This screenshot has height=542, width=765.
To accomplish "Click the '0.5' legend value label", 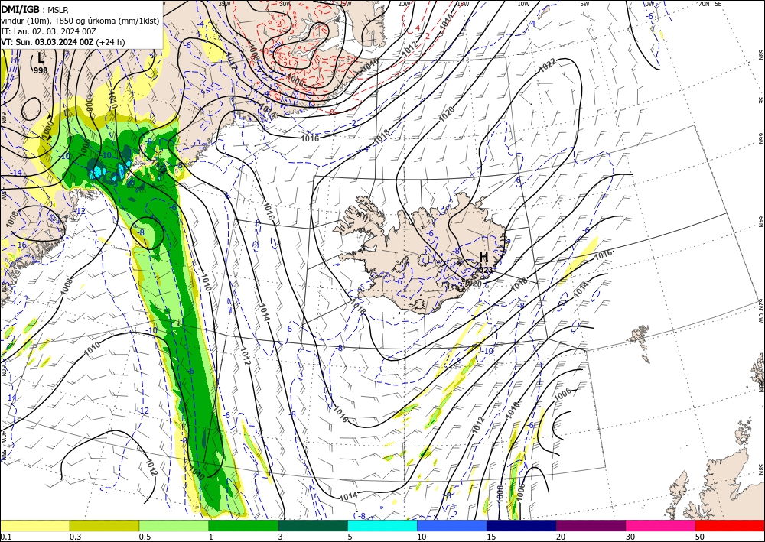I will 145,537.
